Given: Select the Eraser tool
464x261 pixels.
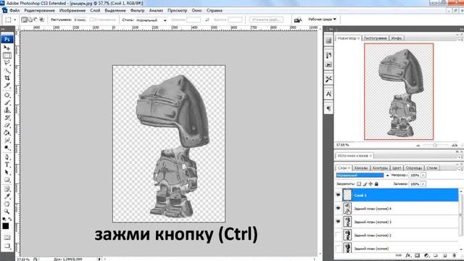Looking at the screenshot, I should (7, 125).
